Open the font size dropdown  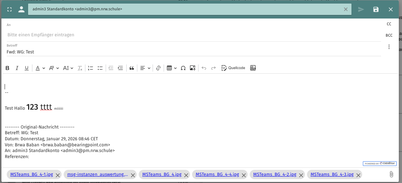click(68, 68)
